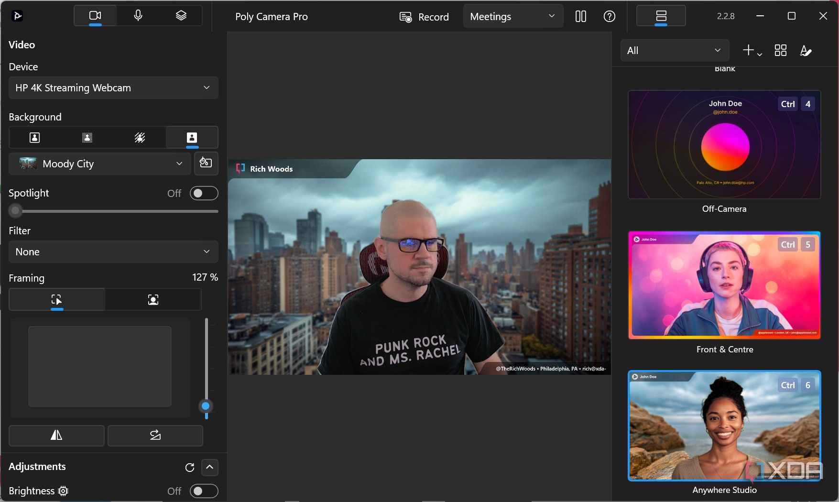839x502 pixels.
Task: Click the framing position preview box
Action: pyautogui.click(x=100, y=367)
